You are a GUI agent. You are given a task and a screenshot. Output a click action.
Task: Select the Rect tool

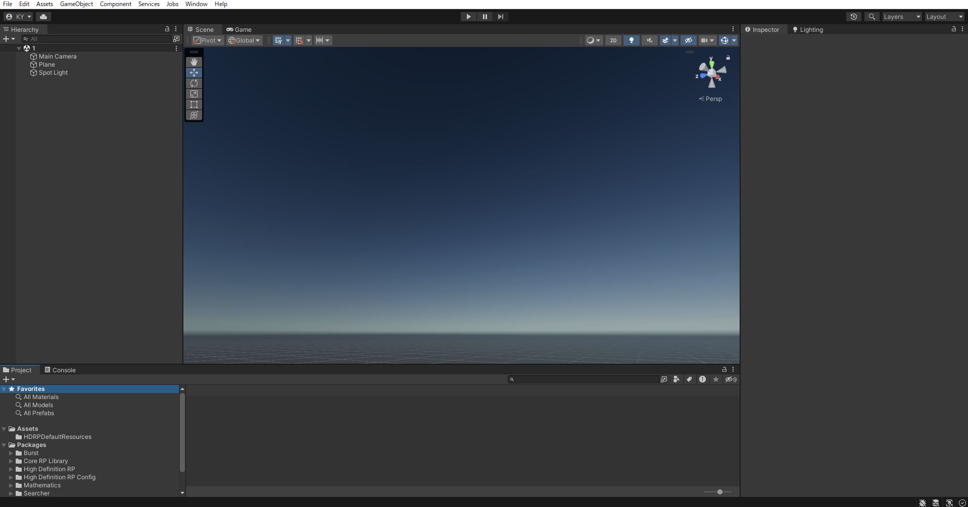(x=194, y=104)
